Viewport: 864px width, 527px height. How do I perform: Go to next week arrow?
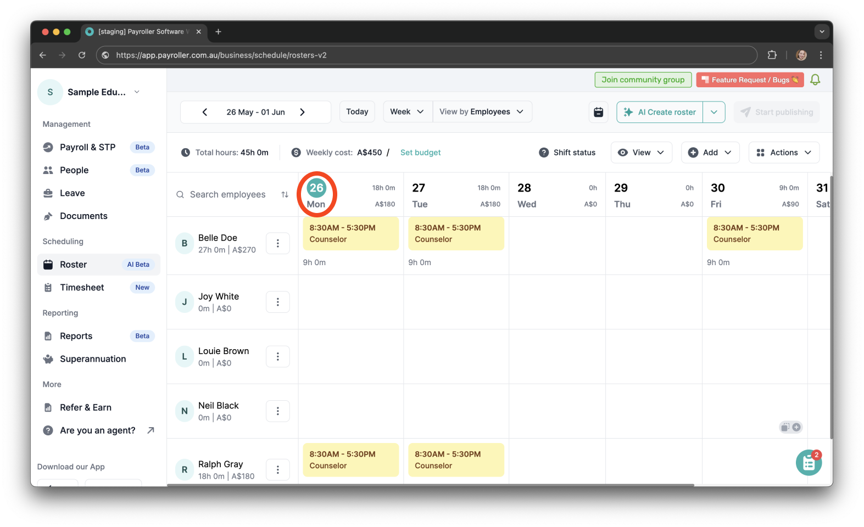point(302,112)
